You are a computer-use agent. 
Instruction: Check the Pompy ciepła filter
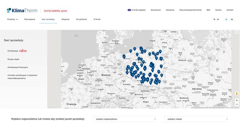pyautogui.click(x=5, y=59)
